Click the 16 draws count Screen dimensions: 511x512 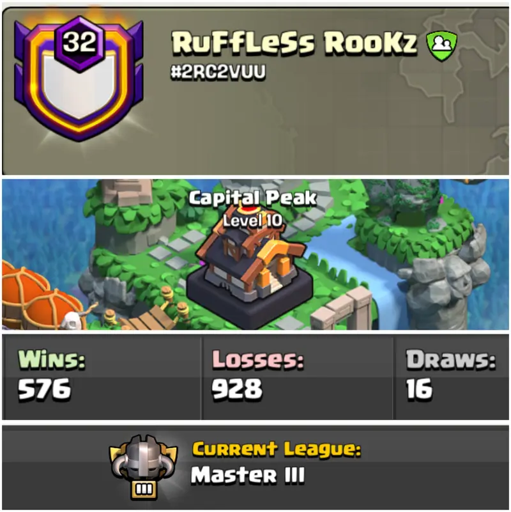[x=419, y=389]
